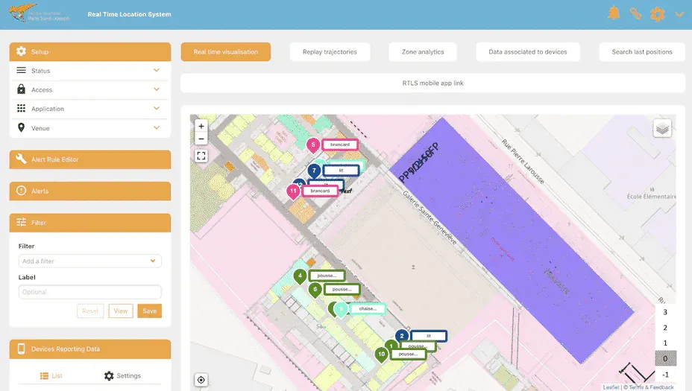692x391 pixels.
Task: Click the Alerts exclamation icon
Action: pos(21,191)
